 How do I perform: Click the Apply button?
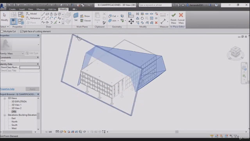32,89
